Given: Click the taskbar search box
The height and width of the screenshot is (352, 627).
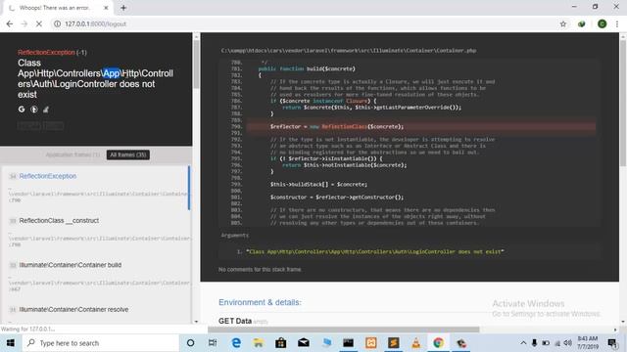Looking at the screenshot, I should 101,343.
